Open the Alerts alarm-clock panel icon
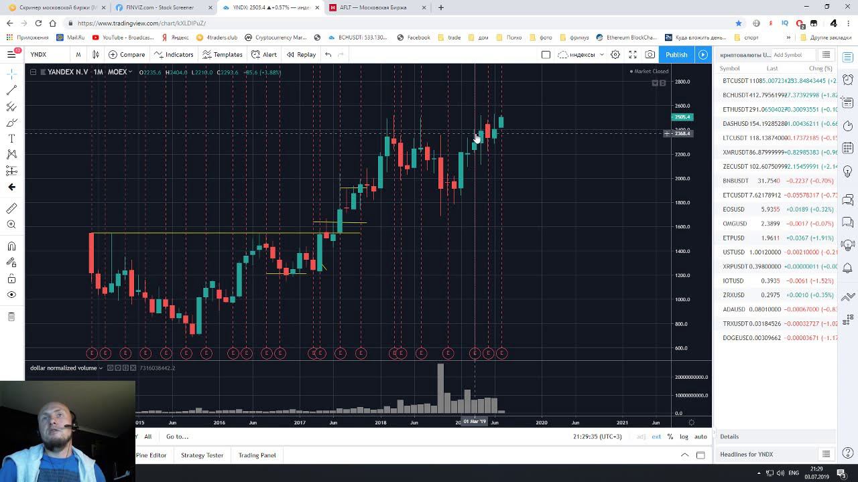Image resolution: width=858 pixels, height=482 pixels. (848, 80)
